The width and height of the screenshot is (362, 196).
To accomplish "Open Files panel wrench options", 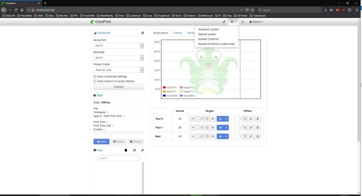I will 142,150.
